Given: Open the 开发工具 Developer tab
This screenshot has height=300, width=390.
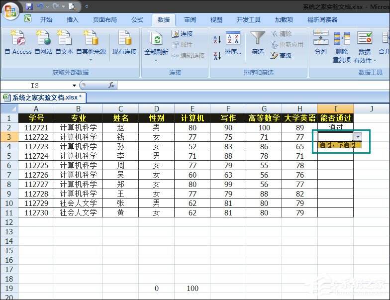Looking at the screenshot, I should [x=249, y=20].
